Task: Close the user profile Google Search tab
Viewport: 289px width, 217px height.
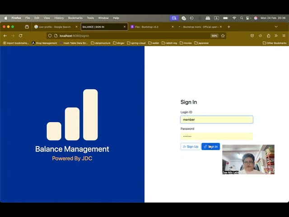Action: click(76, 27)
